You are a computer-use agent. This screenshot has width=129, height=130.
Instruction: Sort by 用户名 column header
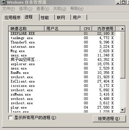tap(62, 29)
